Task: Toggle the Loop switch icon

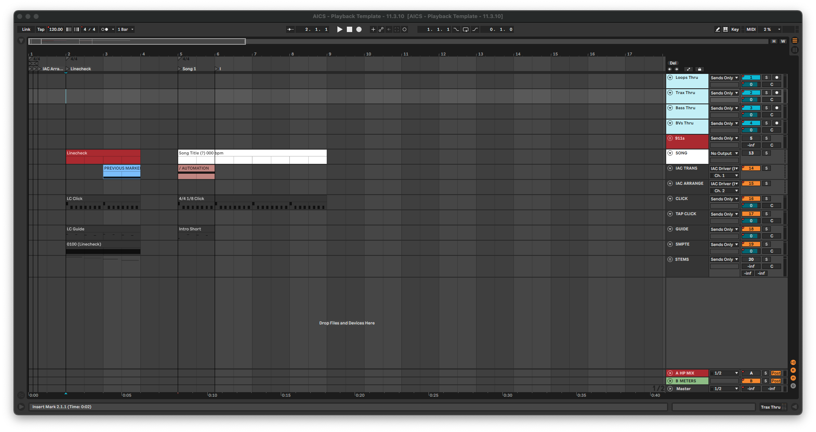Action: (465, 30)
